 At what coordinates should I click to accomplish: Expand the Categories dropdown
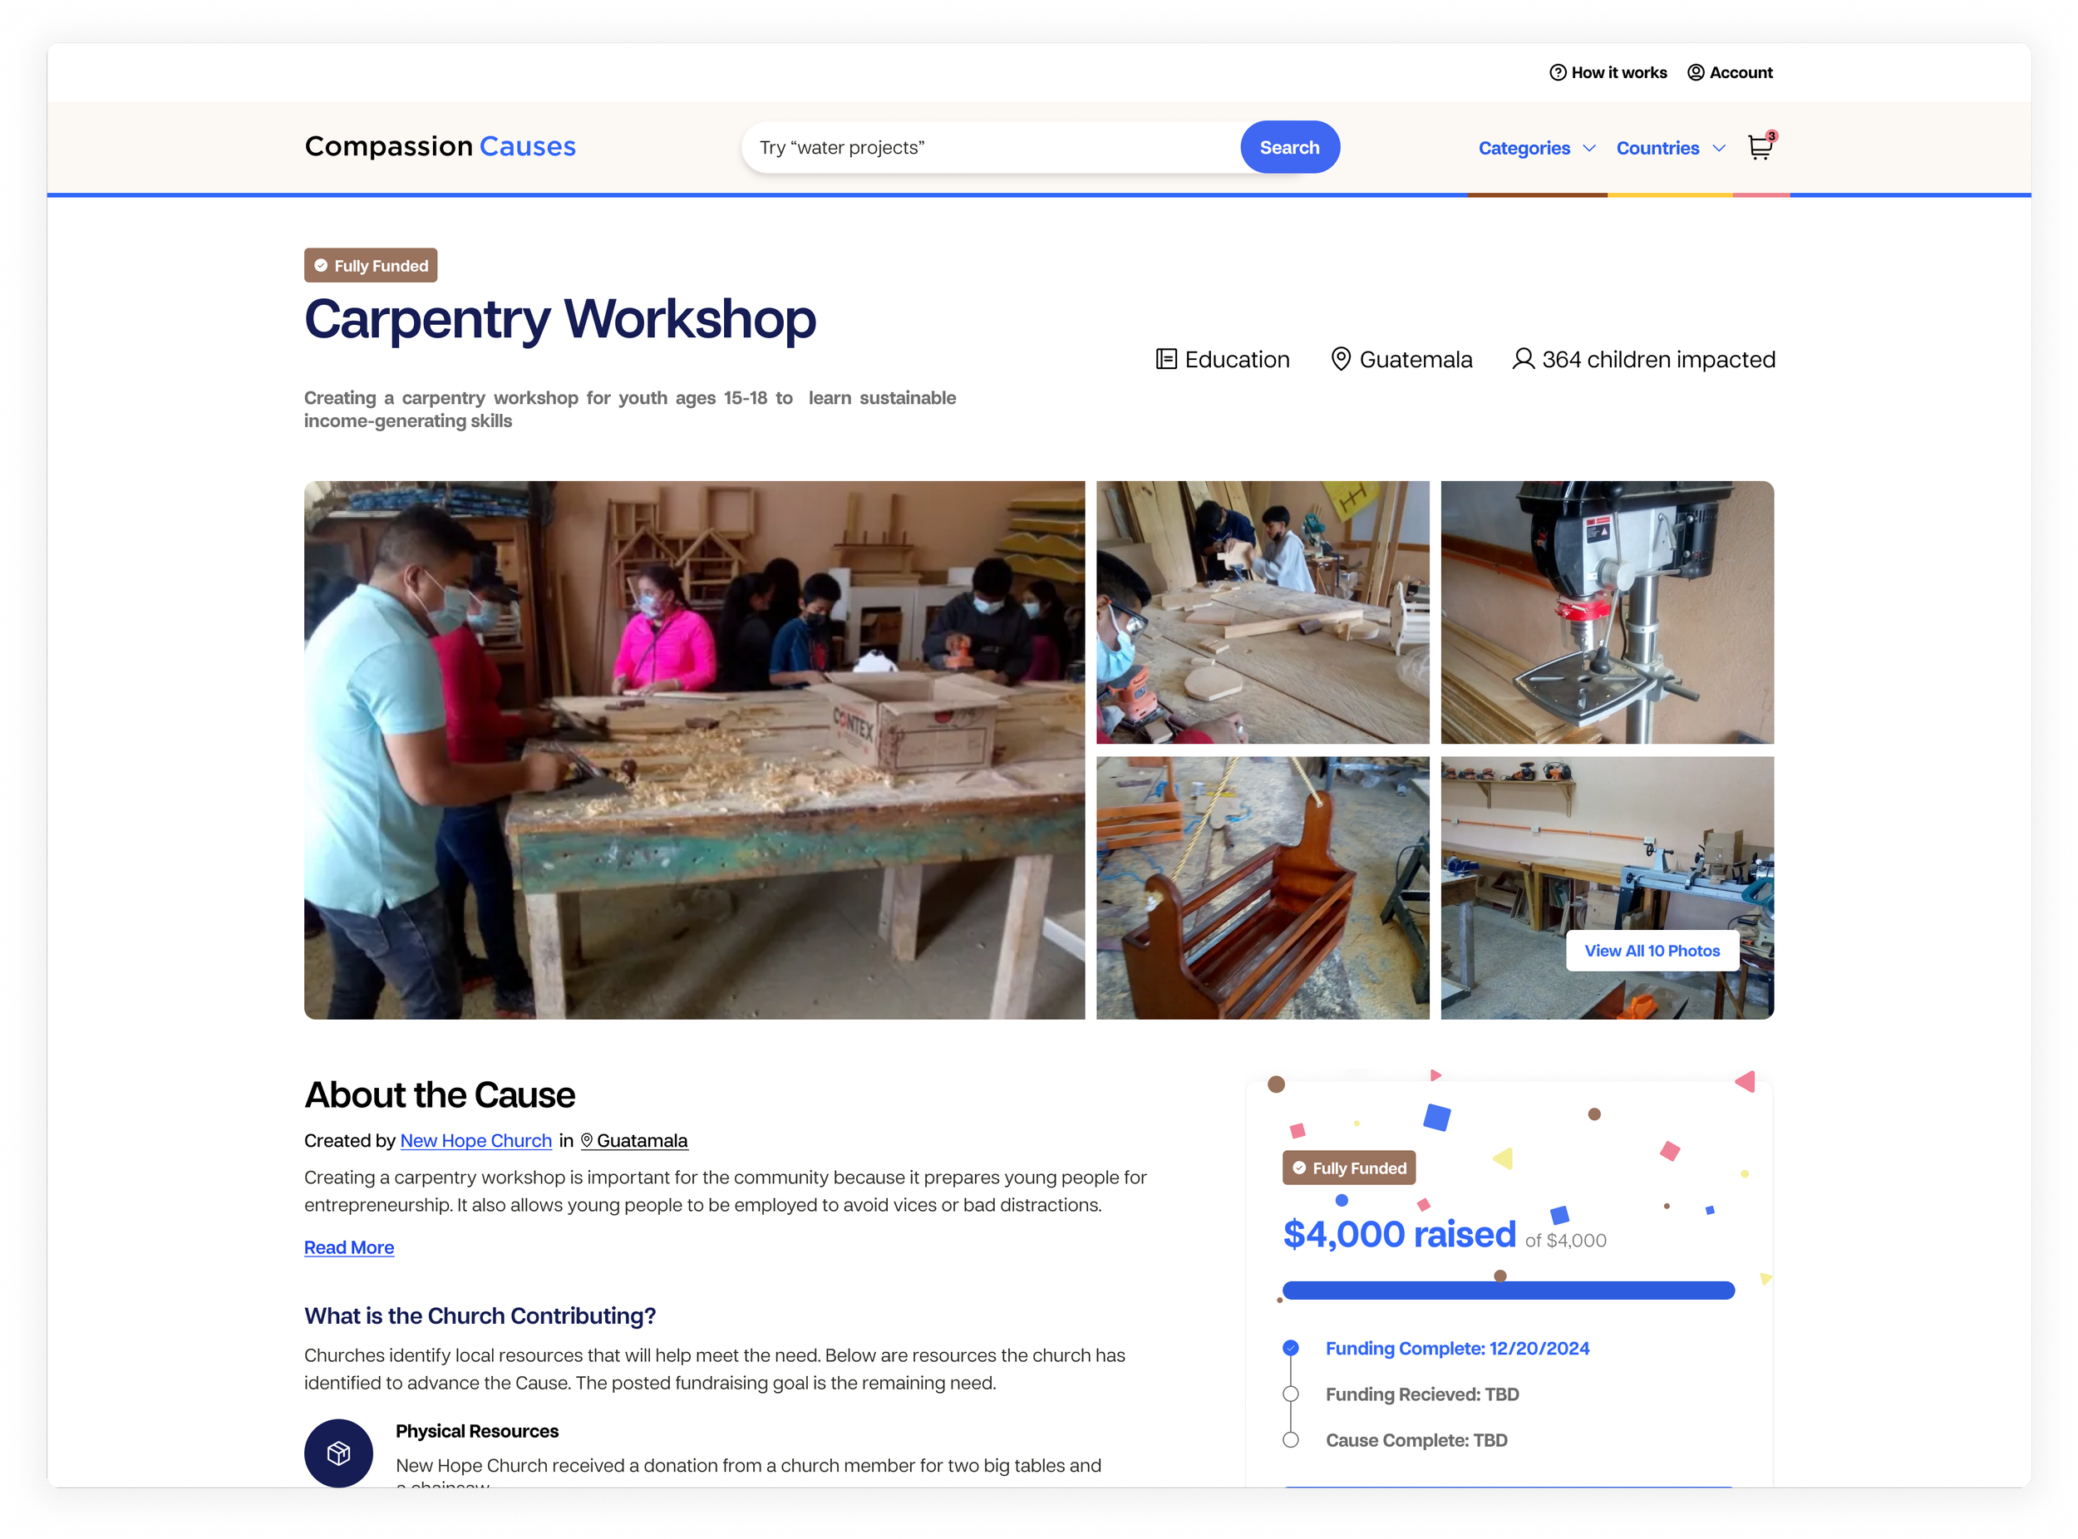click(x=1537, y=148)
